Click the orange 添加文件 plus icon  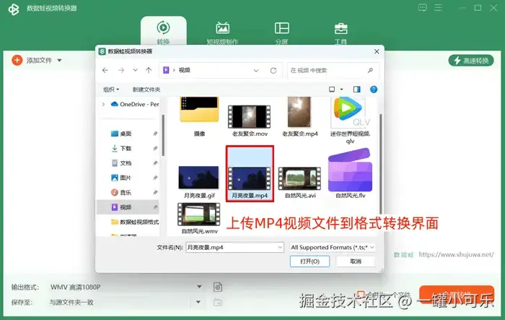click(x=17, y=60)
